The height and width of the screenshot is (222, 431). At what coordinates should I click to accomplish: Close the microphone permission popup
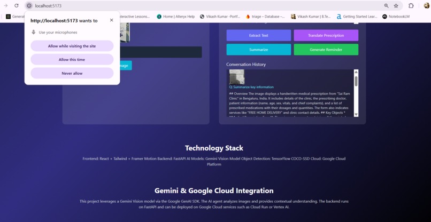[111, 20]
